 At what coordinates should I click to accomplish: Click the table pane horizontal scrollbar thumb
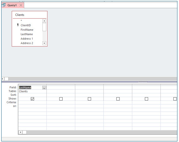(6, 79)
